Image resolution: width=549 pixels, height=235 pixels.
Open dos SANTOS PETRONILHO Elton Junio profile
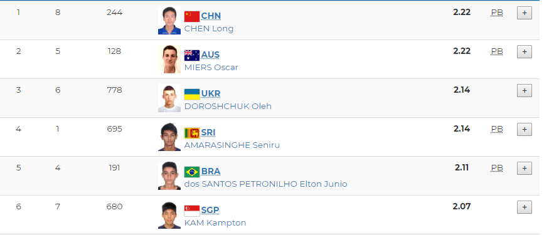[266, 184]
